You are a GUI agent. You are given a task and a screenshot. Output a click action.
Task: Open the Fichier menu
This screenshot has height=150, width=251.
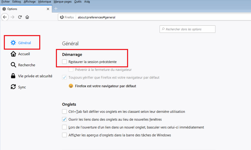click(6, 2)
